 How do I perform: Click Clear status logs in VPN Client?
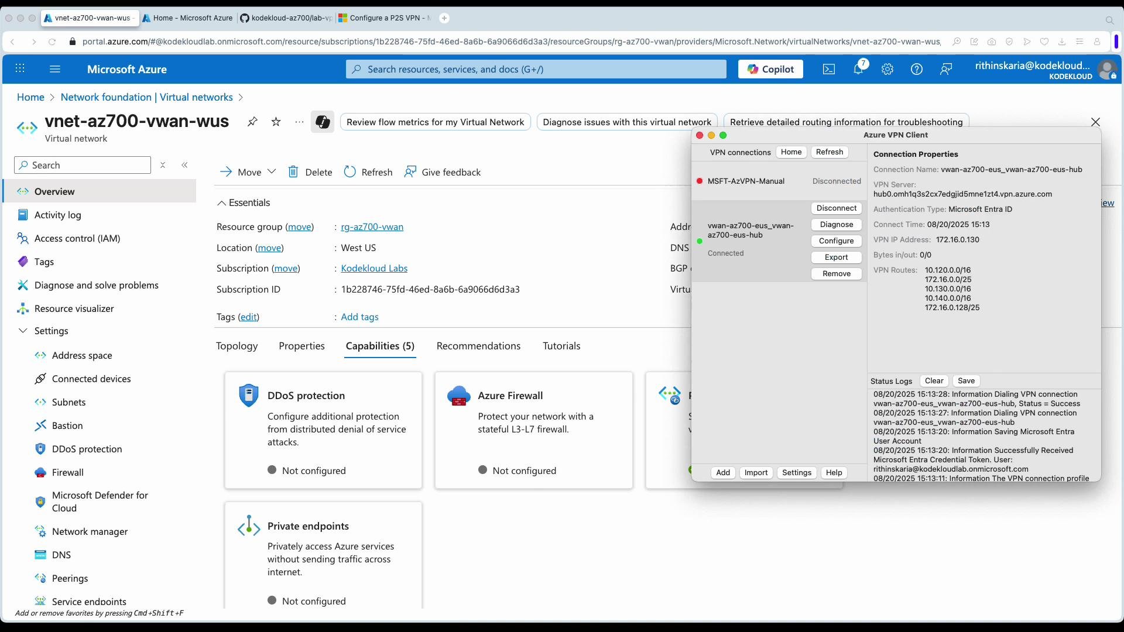point(934,381)
